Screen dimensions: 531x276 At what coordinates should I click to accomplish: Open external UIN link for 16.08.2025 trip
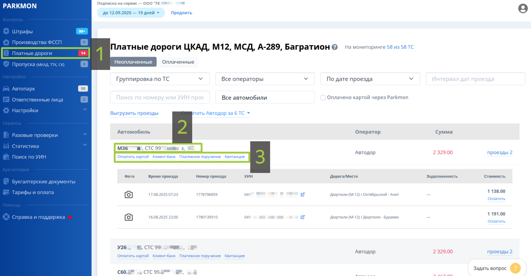(x=303, y=217)
